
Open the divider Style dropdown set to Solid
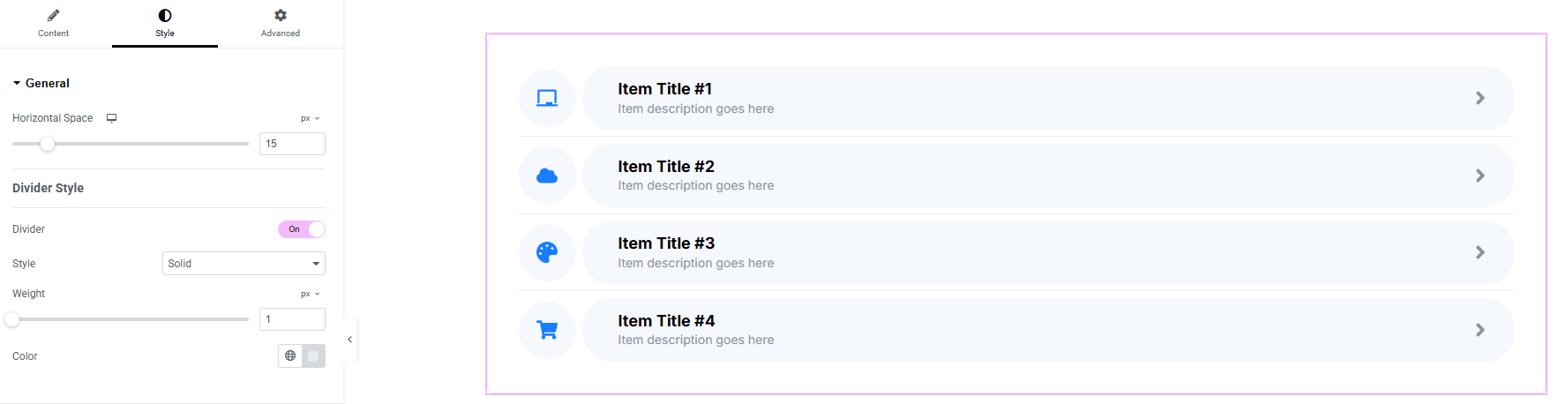(244, 264)
